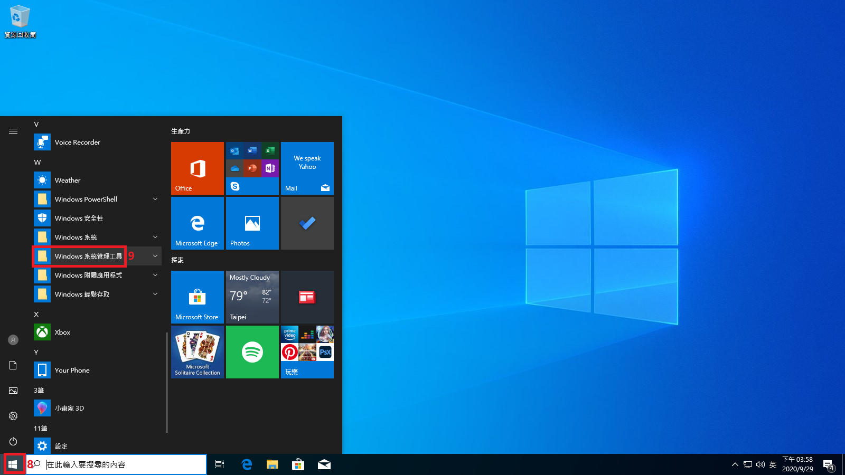Open Voice Recorder from the app list
This screenshot has width=845, height=475.
tap(77, 142)
